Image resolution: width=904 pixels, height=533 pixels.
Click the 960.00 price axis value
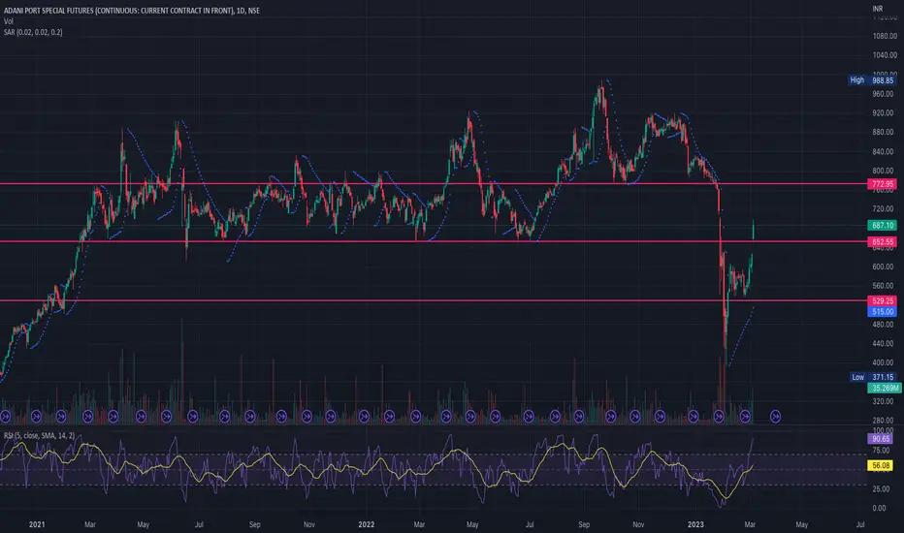883,94
